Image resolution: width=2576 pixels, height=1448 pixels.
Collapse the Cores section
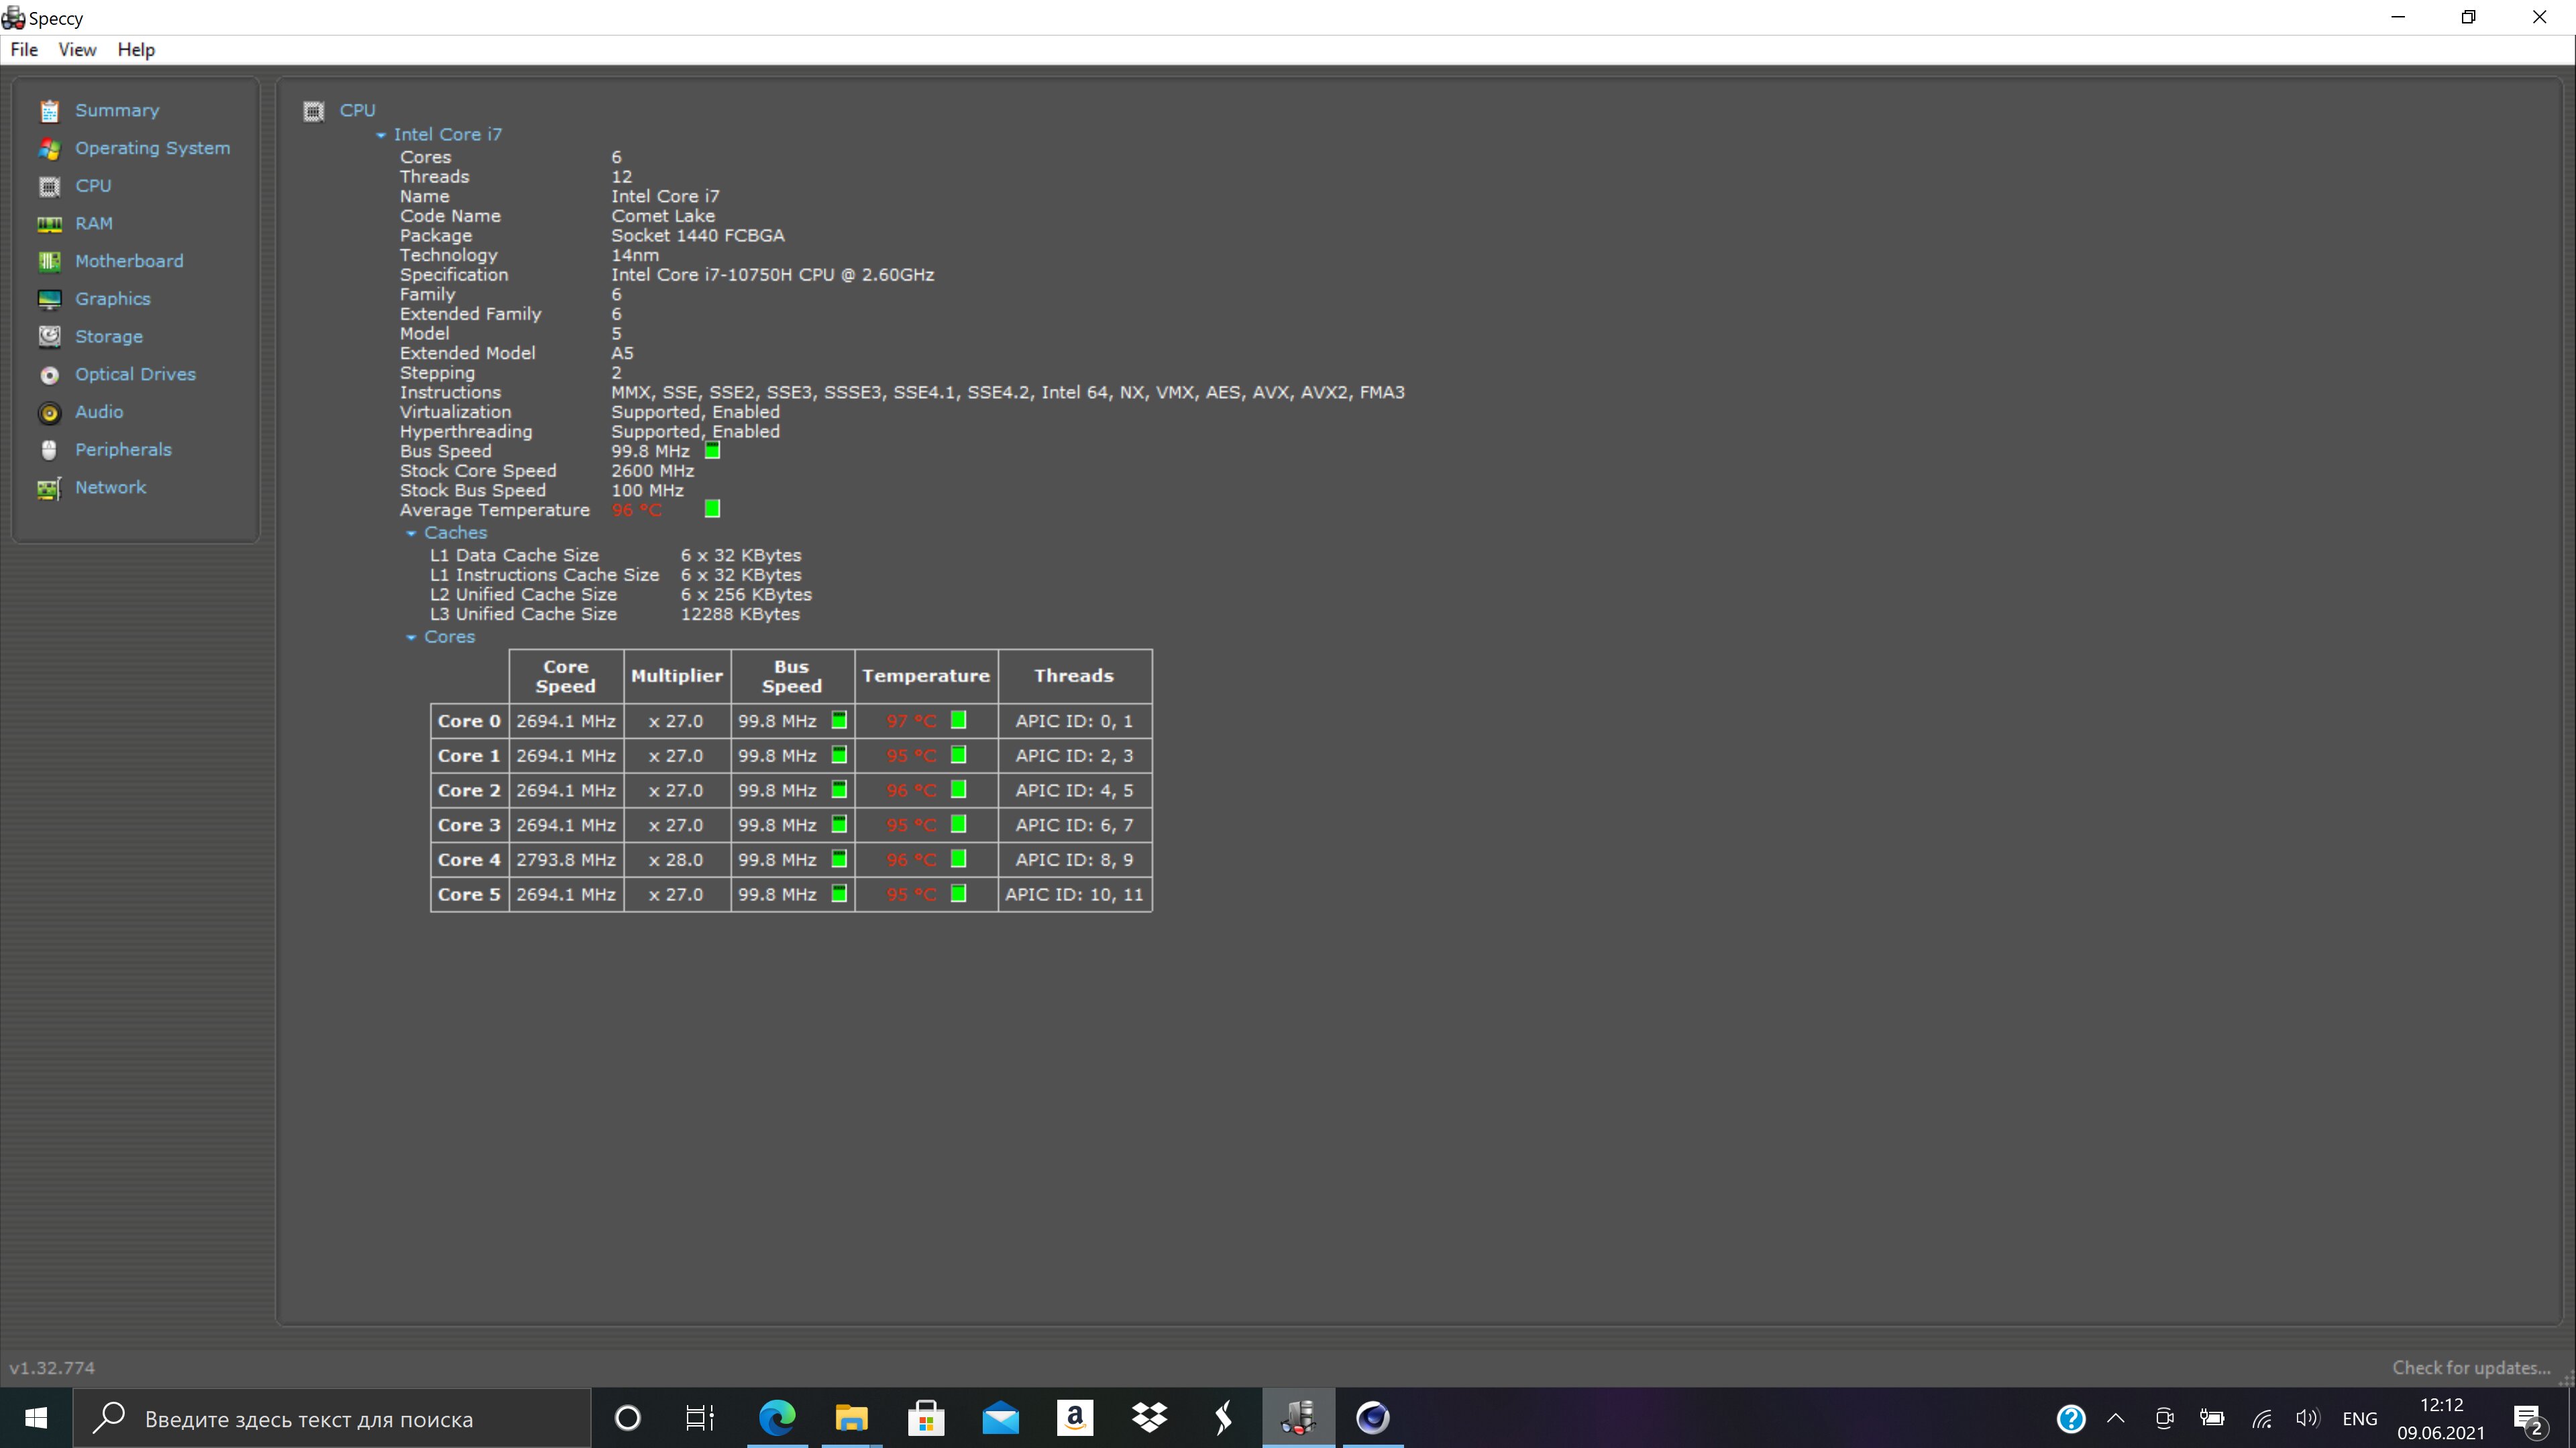[x=411, y=638]
